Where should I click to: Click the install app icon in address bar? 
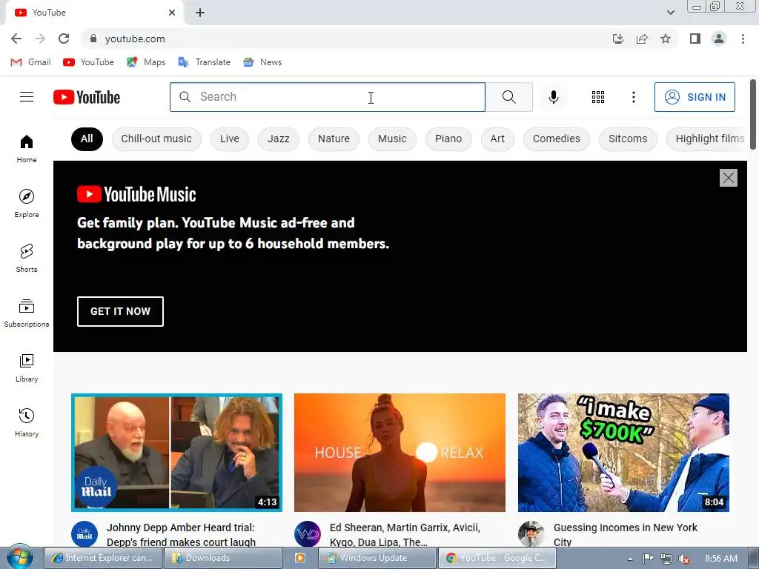(x=617, y=39)
